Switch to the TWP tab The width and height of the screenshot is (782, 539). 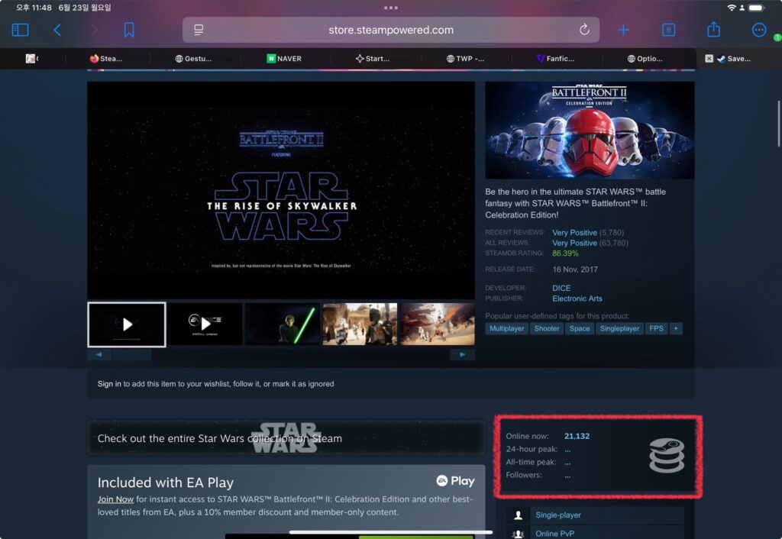coord(465,58)
